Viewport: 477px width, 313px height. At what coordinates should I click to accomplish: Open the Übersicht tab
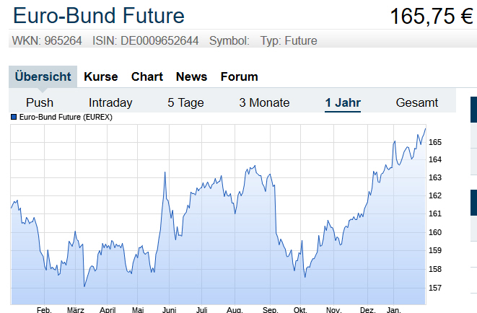[43, 76]
